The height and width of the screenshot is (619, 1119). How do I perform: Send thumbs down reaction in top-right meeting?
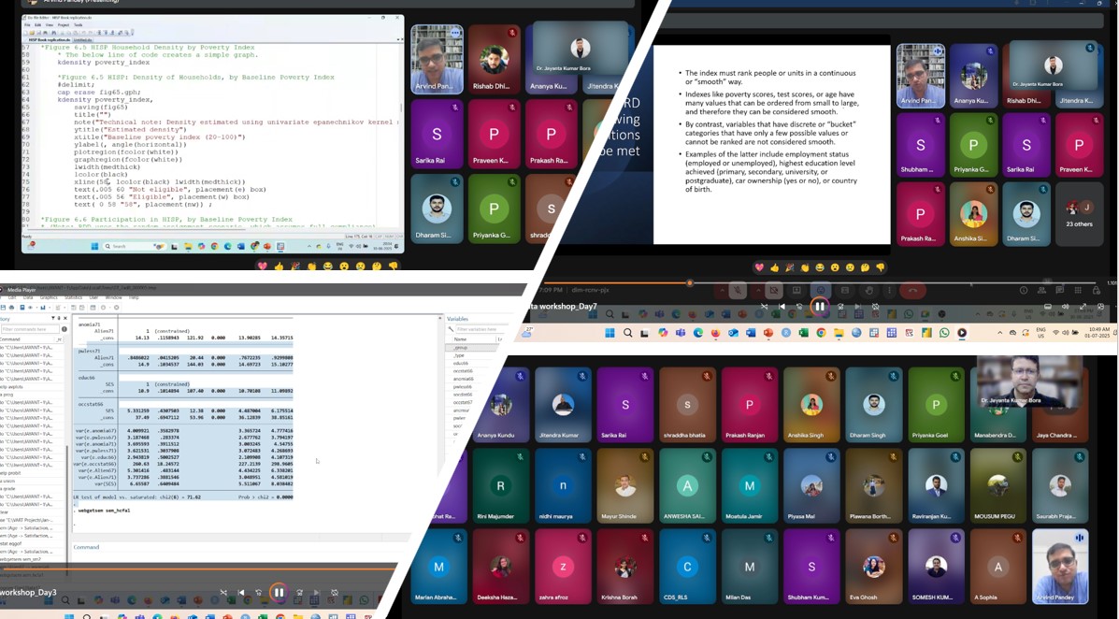880,267
